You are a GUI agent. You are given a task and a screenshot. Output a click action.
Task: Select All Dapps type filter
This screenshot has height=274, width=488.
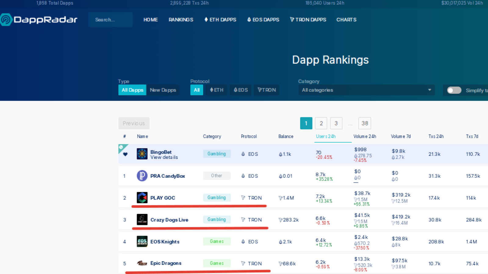(132, 90)
